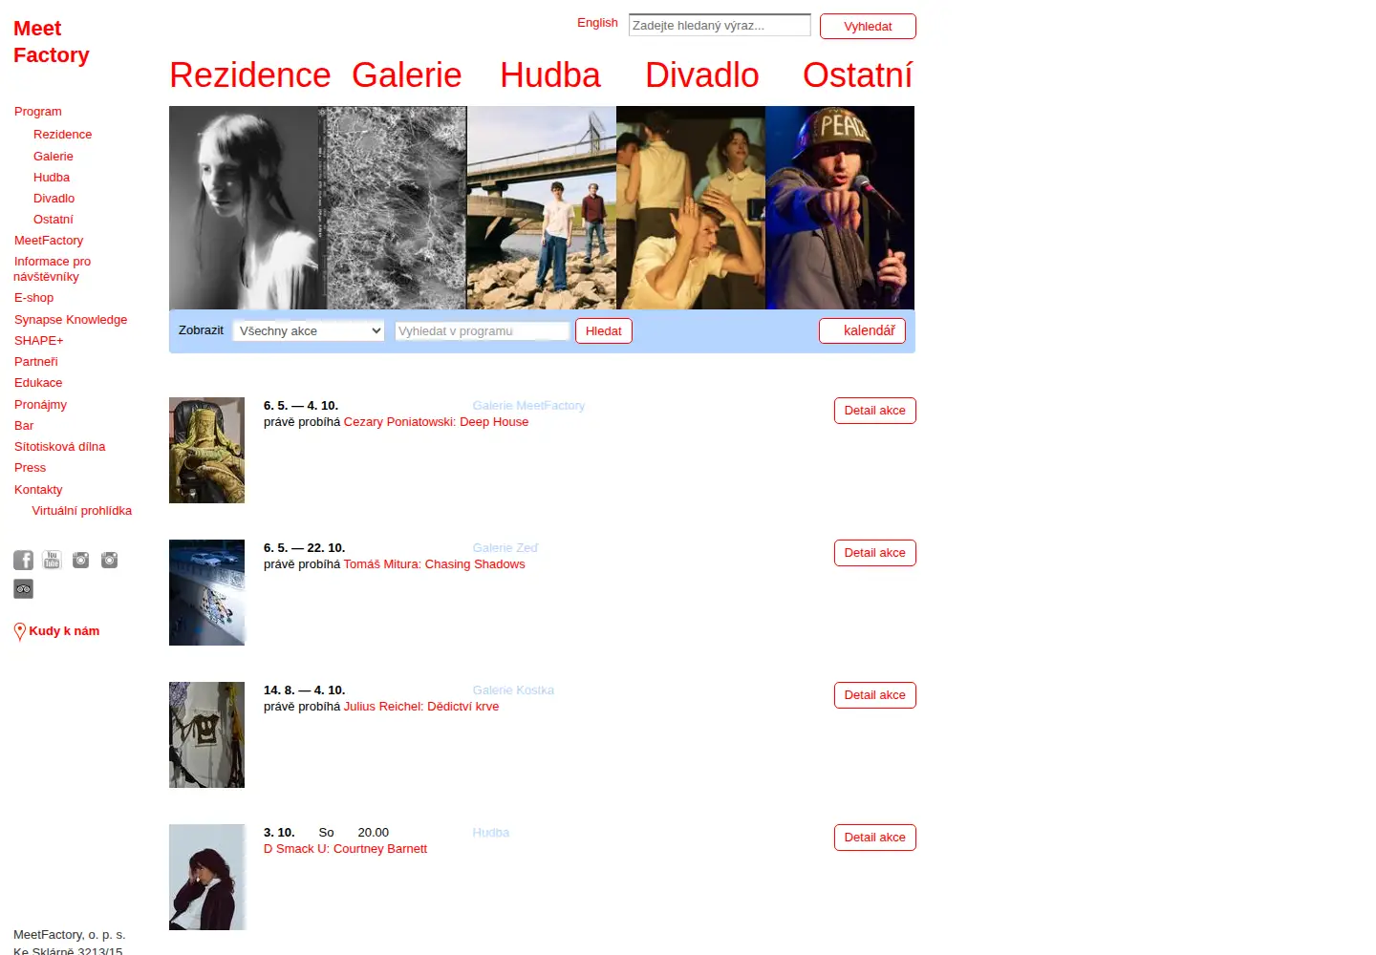1376x955 pixels.
Task: Open Pronájmy link
Action: pyautogui.click(x=41, y=405)
